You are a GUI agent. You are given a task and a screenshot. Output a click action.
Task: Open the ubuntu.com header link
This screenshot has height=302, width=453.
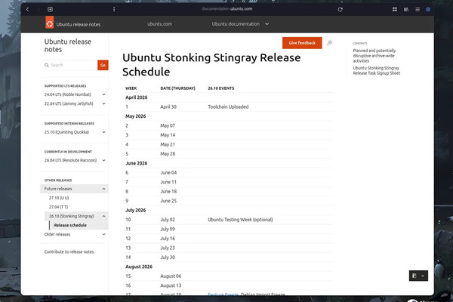[x=160, y=24]
